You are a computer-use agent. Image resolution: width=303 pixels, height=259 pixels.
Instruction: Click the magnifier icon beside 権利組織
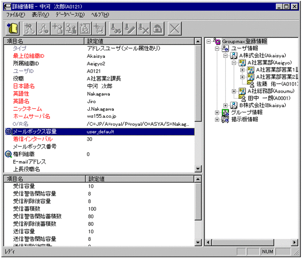pyautogui.click(x=8, y=154)
